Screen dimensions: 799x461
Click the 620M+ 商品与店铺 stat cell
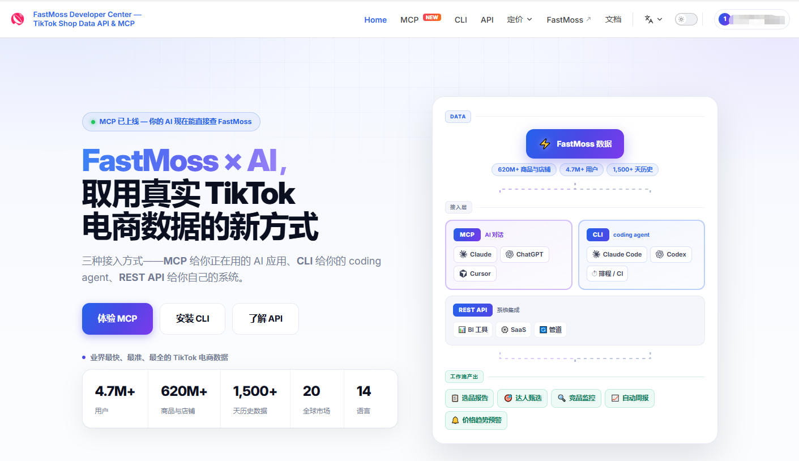[x=184, y=399]
